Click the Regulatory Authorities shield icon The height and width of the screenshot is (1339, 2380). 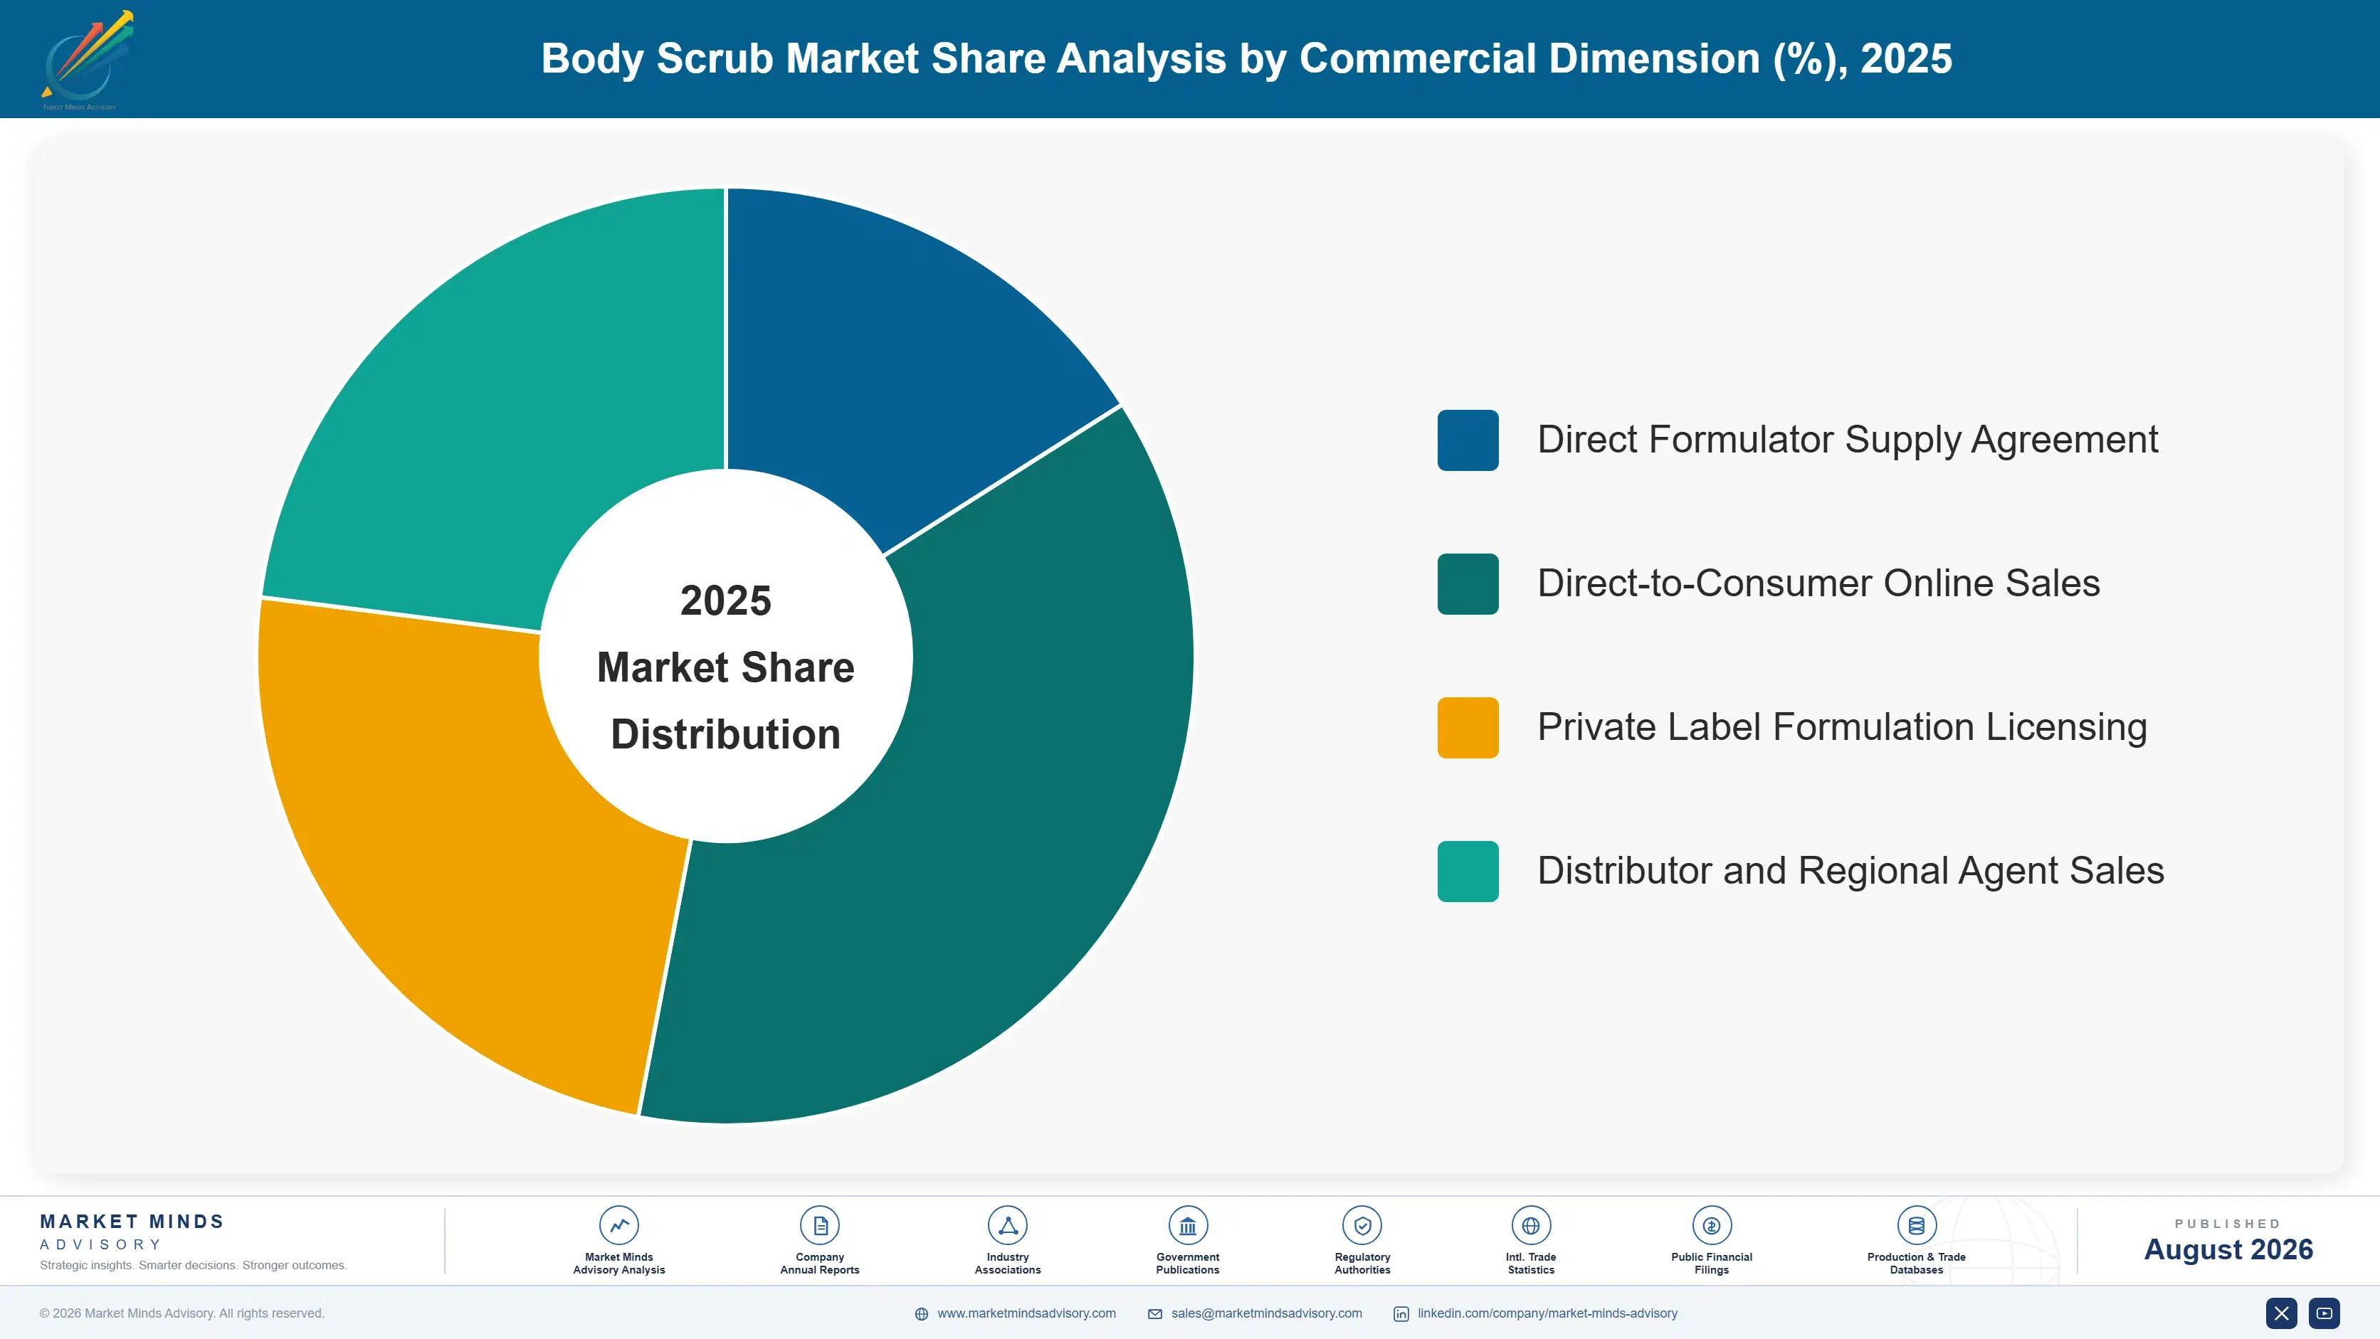click(1362, 1225)
